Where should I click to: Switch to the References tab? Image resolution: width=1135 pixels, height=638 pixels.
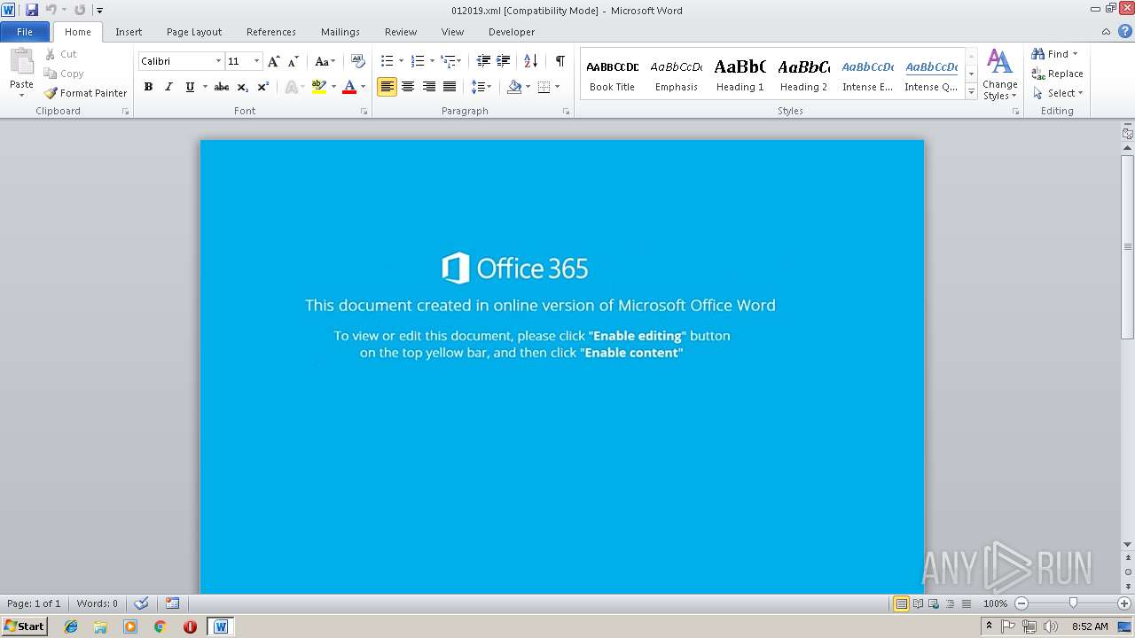click(271, 32)
